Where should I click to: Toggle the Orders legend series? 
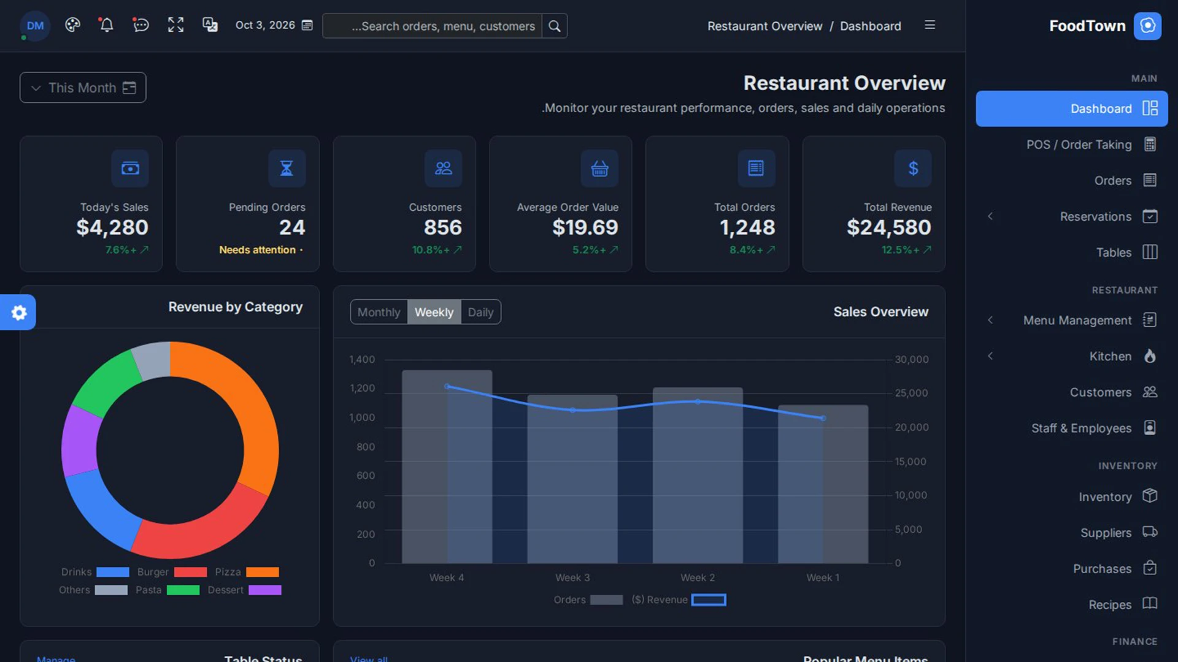588,599
